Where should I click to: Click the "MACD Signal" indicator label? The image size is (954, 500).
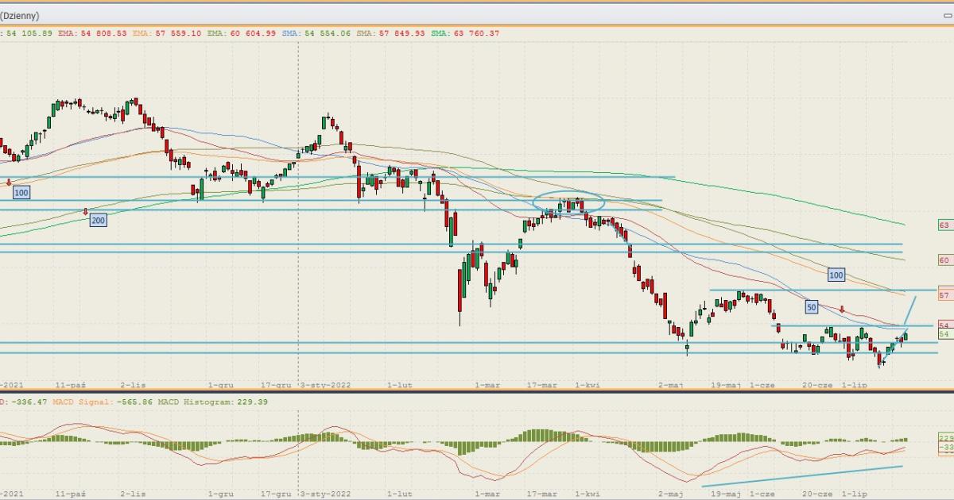click(x=78, y=402)
